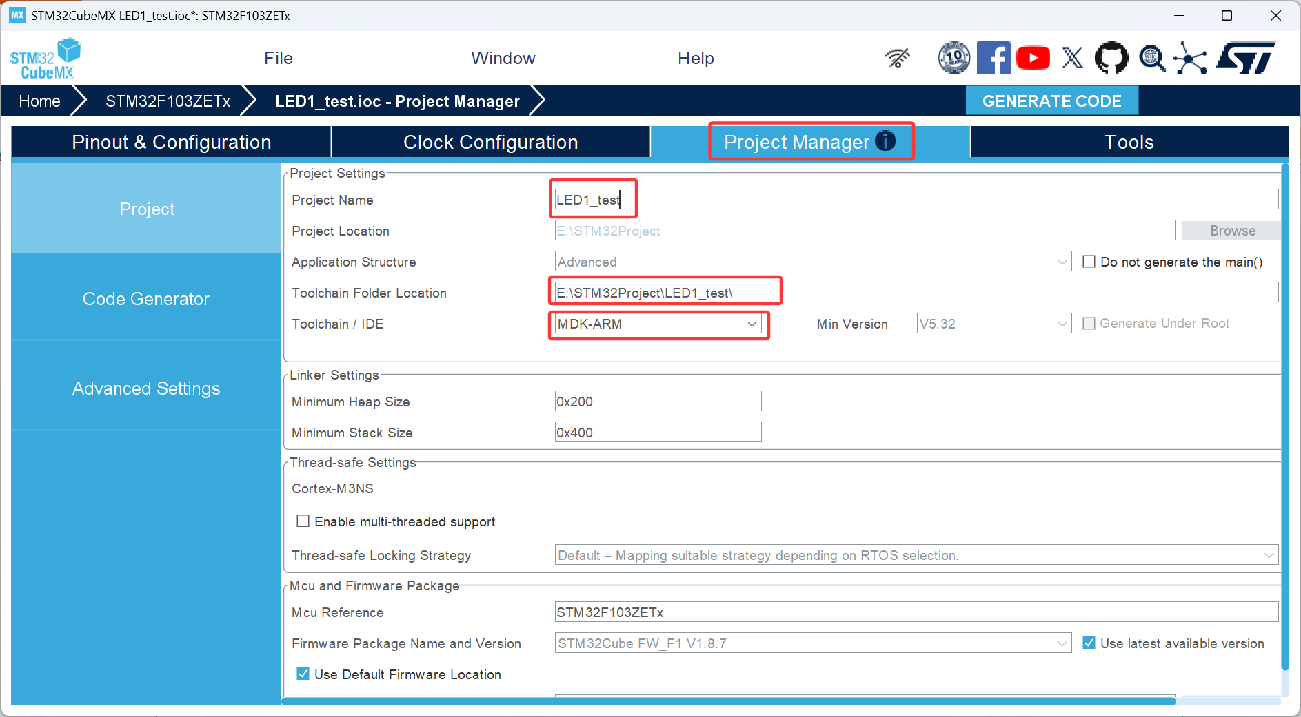Open the Min Version V5.32 dropdown
This screenshot has height=717, width=1301.
pyautogui.click(x=994, y=324)
